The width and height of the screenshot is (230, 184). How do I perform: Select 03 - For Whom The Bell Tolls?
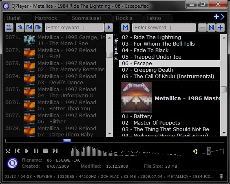[170, 44]
